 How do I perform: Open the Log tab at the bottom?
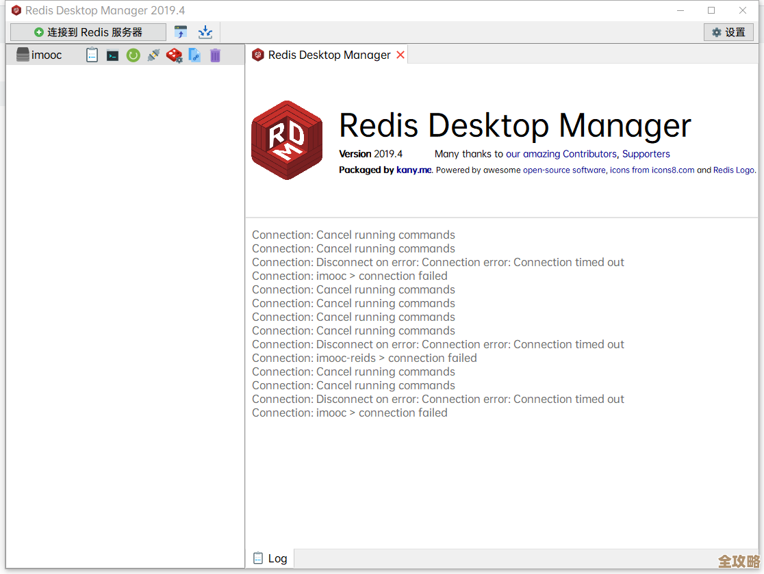[270, 558]
